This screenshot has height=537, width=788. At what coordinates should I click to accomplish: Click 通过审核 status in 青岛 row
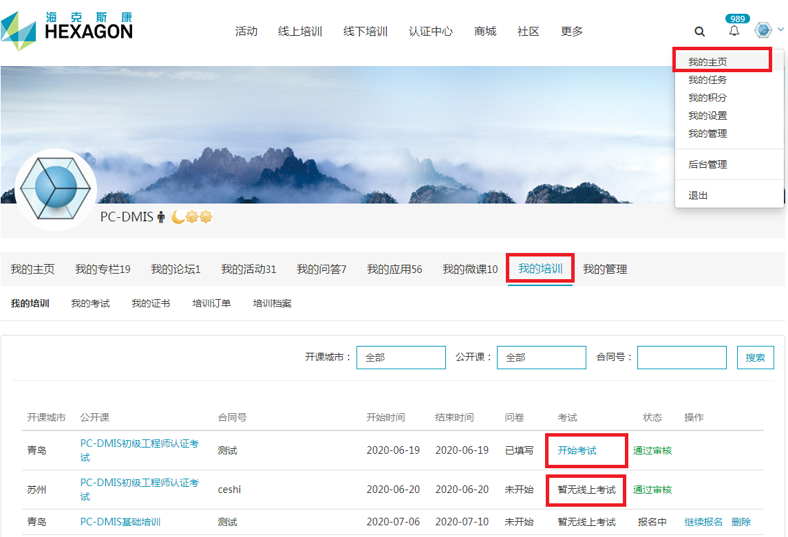click(x=652, y=450)
